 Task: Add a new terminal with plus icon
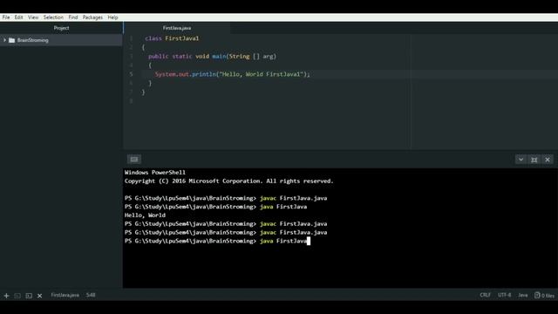6,296
